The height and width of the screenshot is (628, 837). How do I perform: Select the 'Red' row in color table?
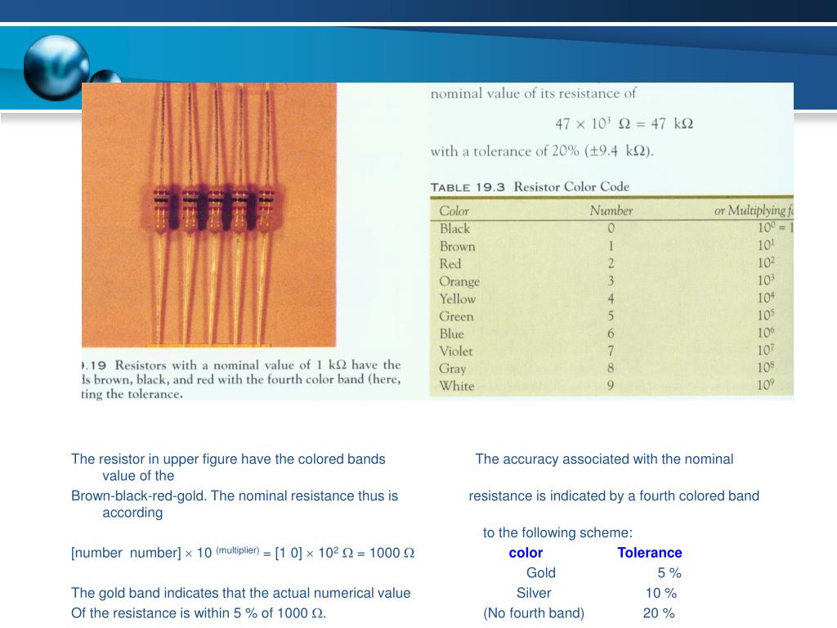pyautogui.click(x=611, y=264)
